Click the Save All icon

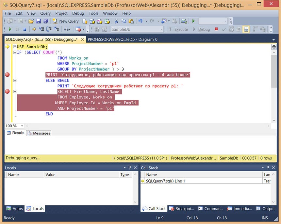coord(46,21)
